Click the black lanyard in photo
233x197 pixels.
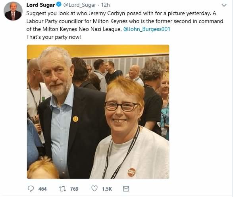(121, 153)
